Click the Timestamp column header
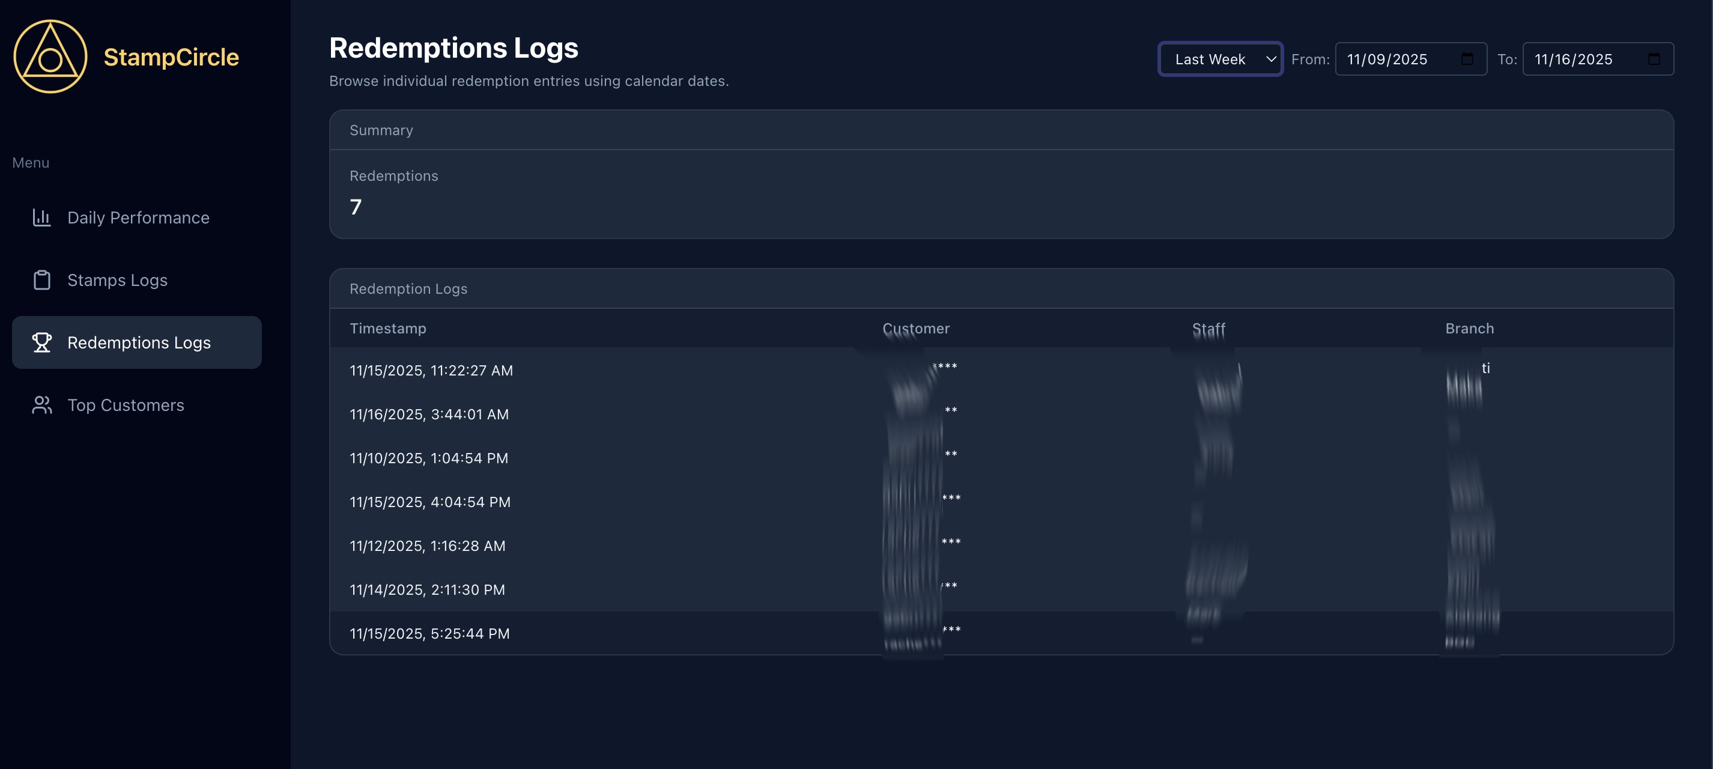The image size is (1713, 769). [x=387, y=329]
